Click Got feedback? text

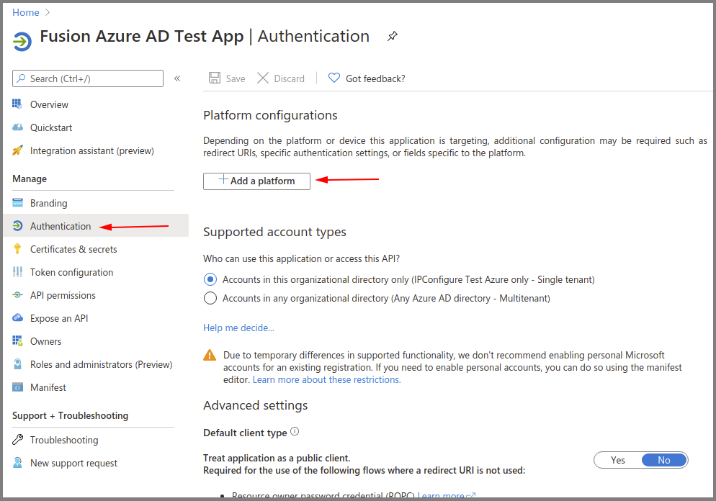[x=375, y=78]
